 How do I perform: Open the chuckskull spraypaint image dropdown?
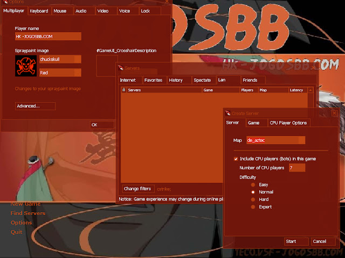(60, 59)
